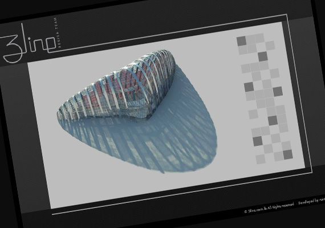Click the lone dark square in the grid's third row
The image size is (325, 228).
pos(263,56)
